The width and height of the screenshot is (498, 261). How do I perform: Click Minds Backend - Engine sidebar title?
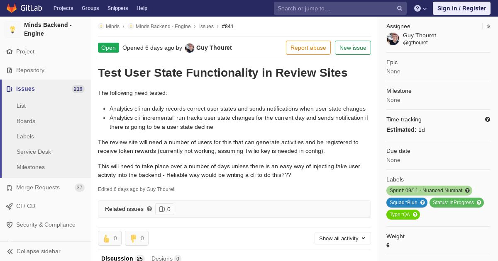(x=48, y=29)
